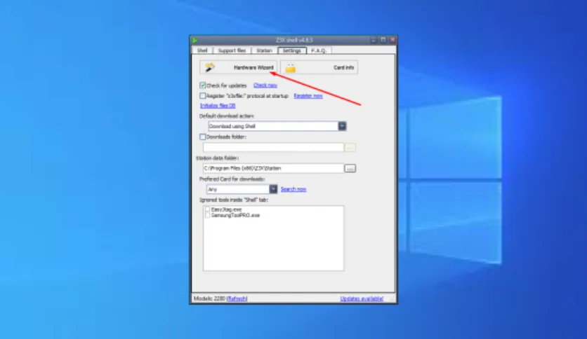Click the green Z3X shell title bar icon

coord(194,40)
